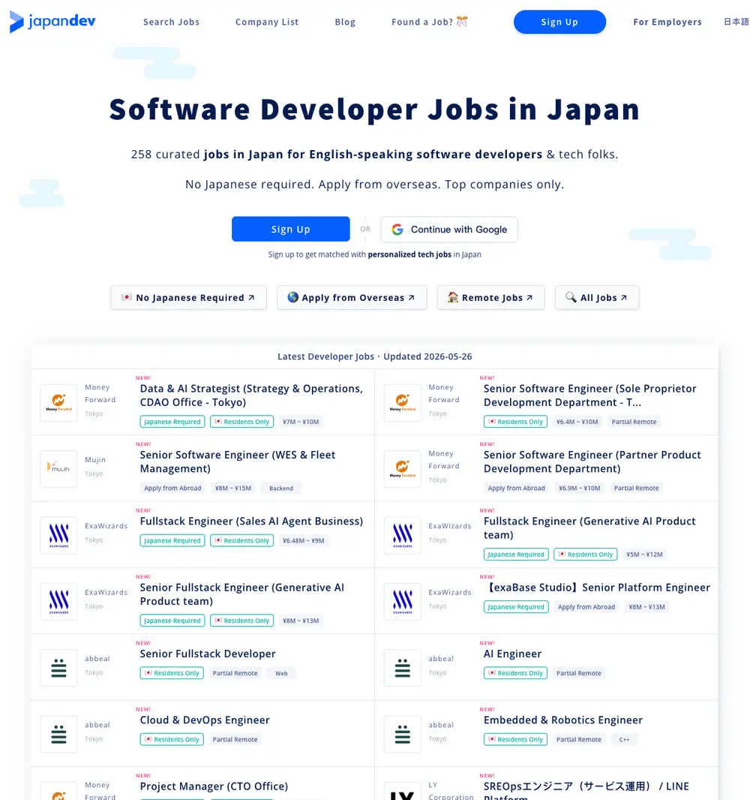The height and width of the screenshot is (800, 750).
Task: Click the C++ tag
Action: [x=624, y=739]
